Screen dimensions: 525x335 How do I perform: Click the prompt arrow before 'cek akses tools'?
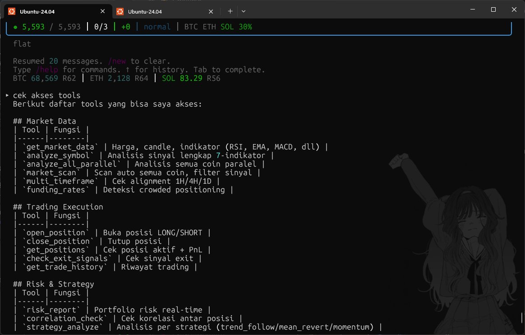click(7, 95)
